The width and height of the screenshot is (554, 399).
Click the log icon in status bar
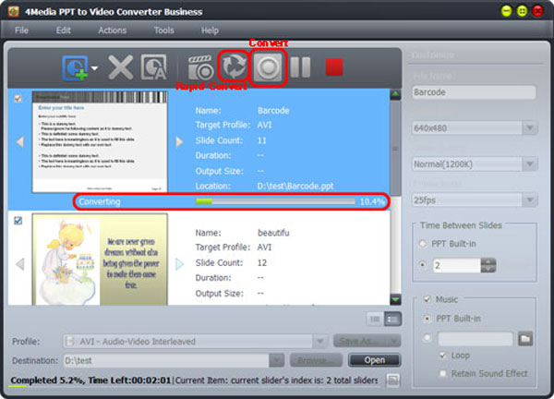coord(392,381)
